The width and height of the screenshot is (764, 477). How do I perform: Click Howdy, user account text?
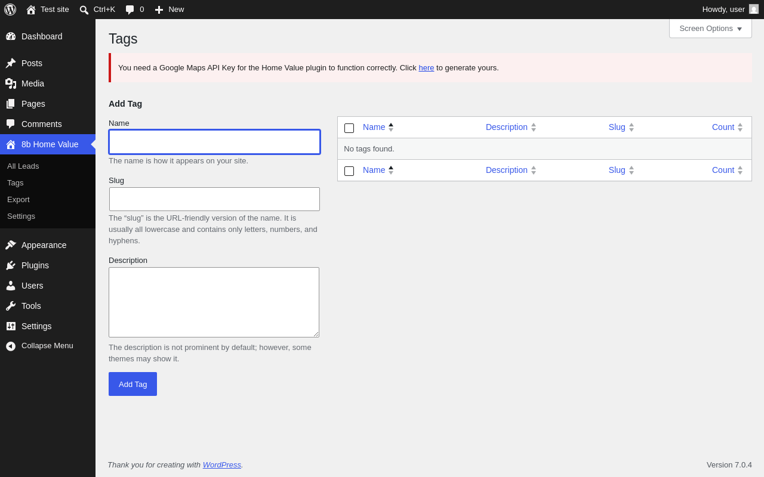tap(723, 9)
